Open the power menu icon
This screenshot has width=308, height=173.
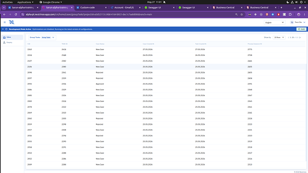[301, 2]
